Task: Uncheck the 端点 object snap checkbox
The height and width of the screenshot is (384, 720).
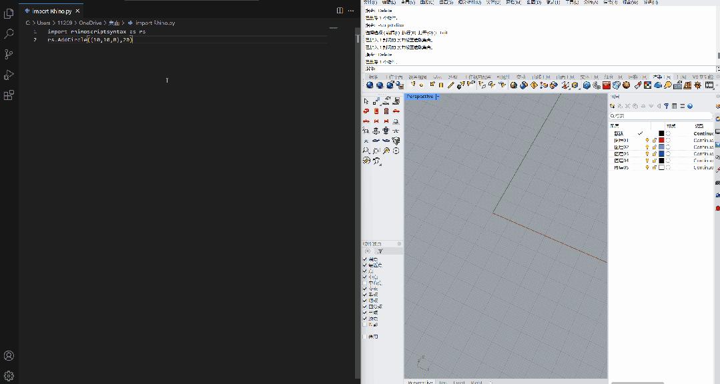Action: pos(365,259)
